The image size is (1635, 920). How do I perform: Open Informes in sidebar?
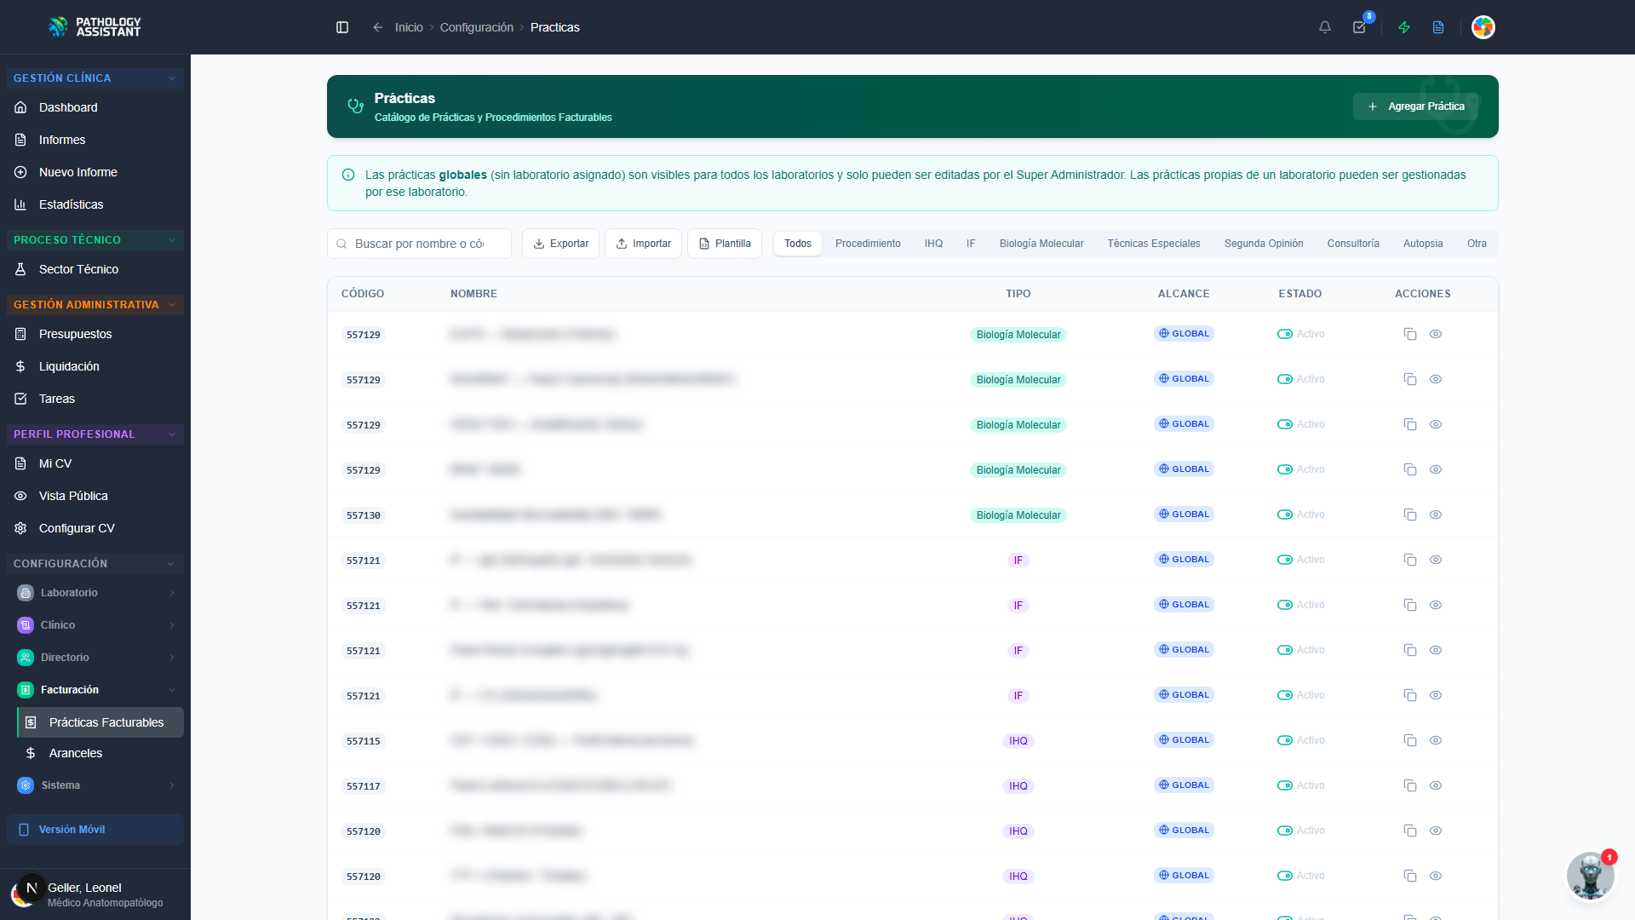point(95,140)
